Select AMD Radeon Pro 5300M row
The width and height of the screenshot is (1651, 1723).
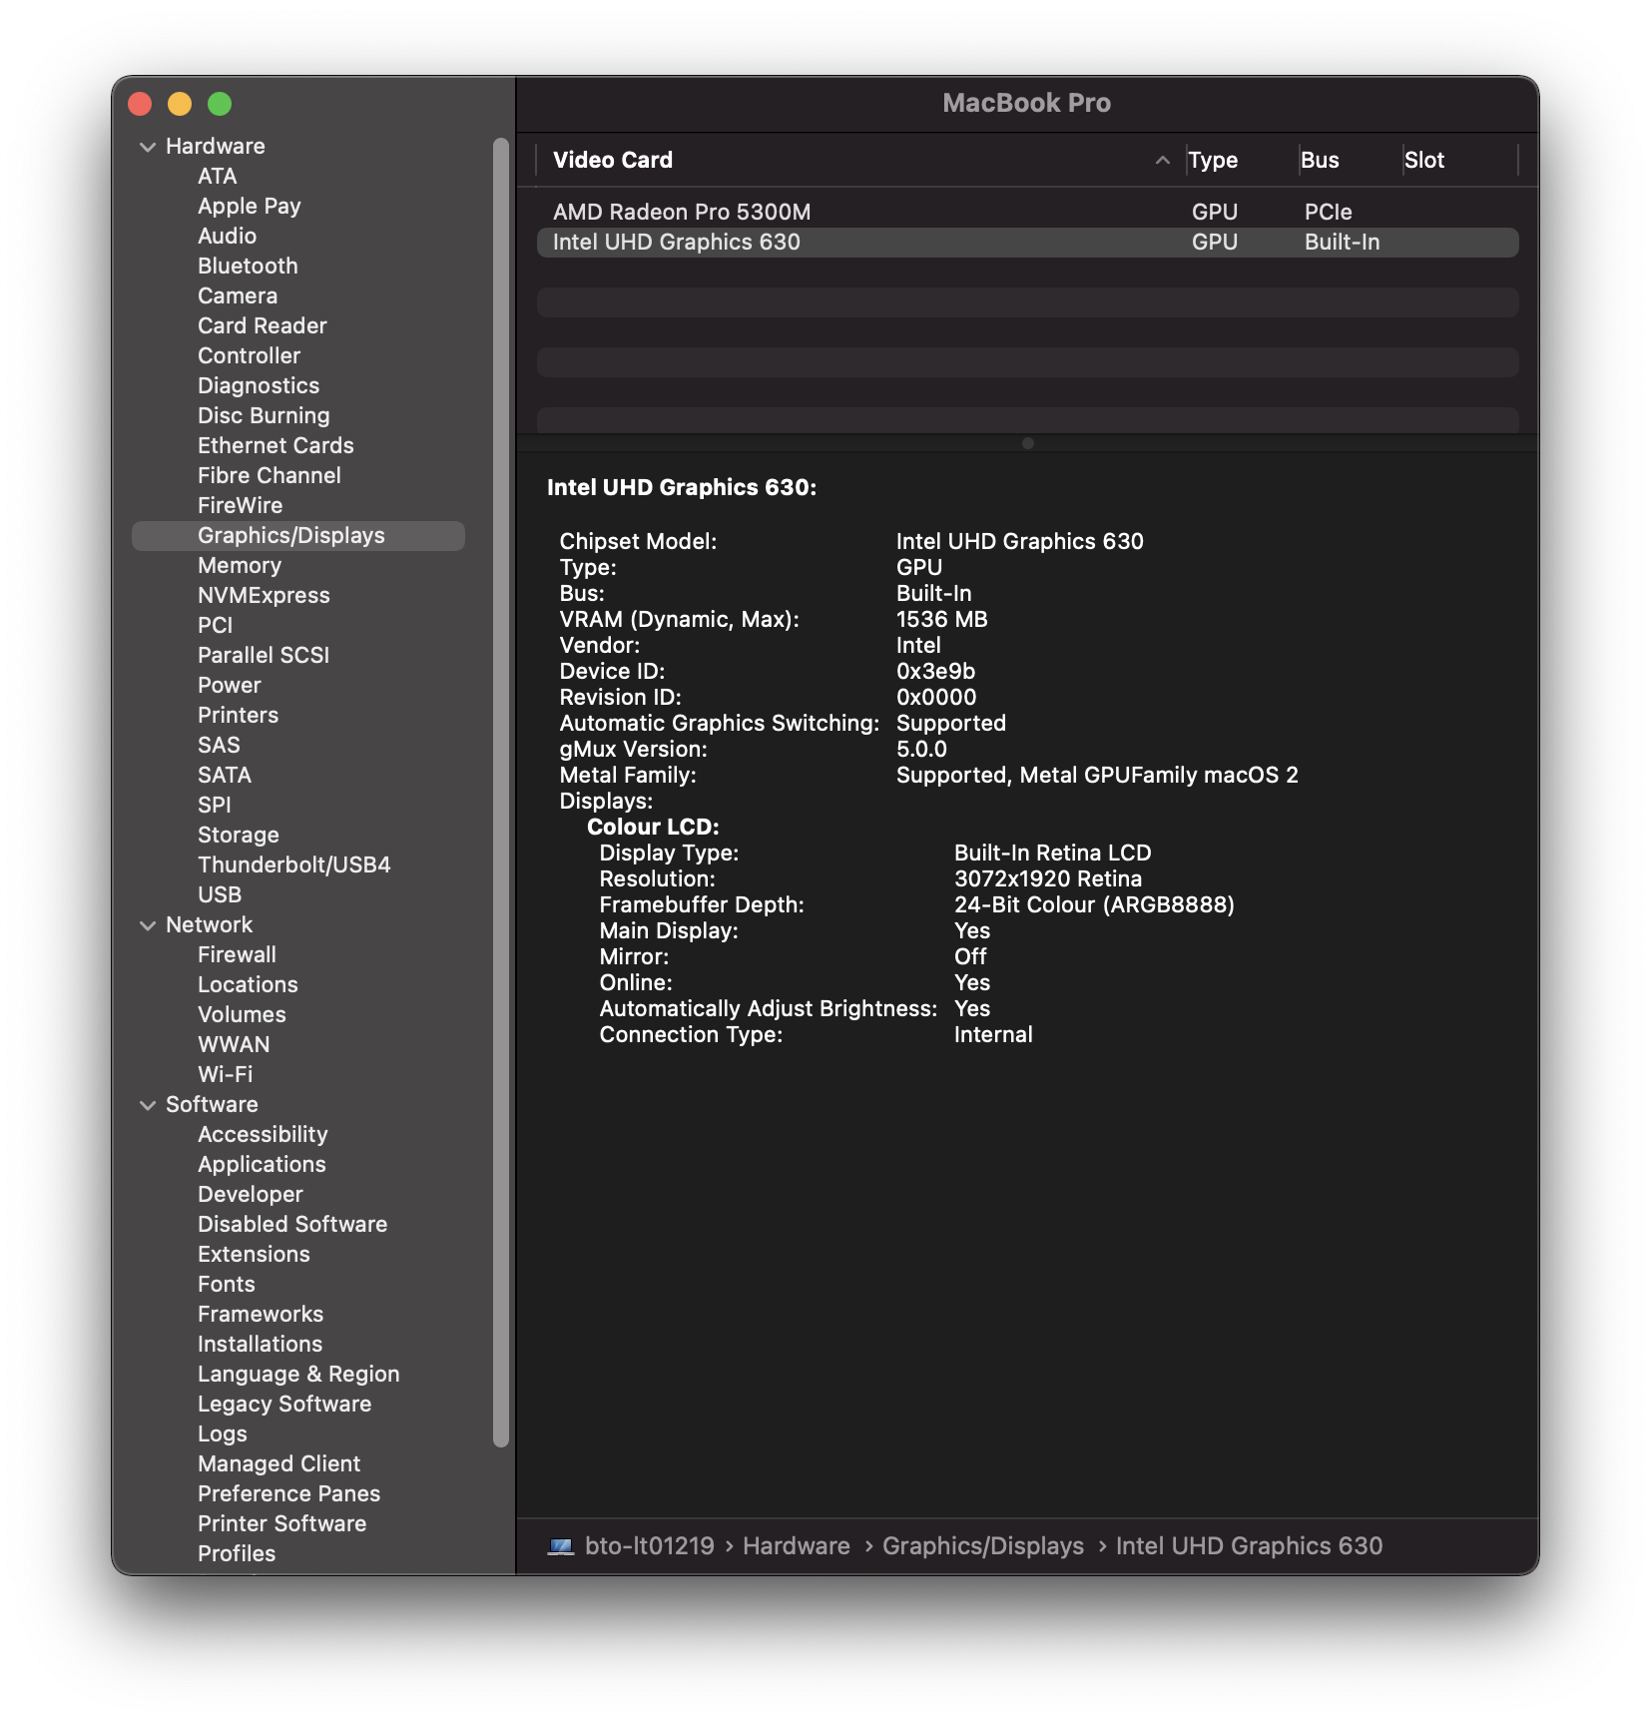click(x=1027, y=212)
